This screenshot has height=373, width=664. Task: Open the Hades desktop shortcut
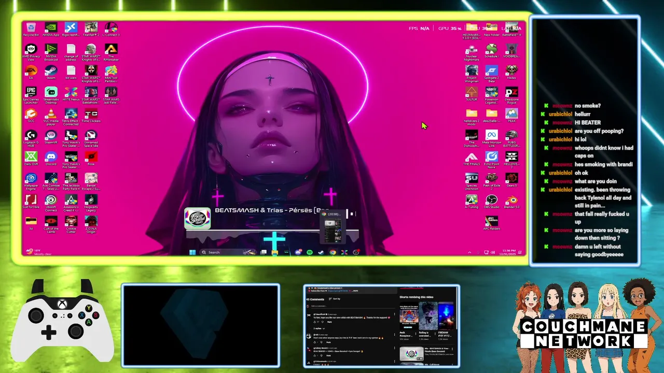(x=511, y=72)
